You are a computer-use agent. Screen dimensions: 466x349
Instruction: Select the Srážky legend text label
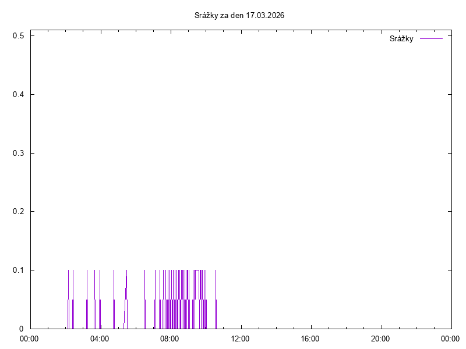401,39
